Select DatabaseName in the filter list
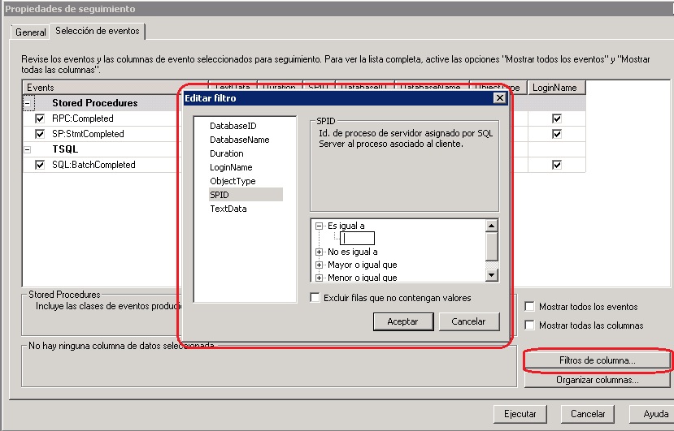The height and width of the screenshot is (431, 674). [239, 140]
